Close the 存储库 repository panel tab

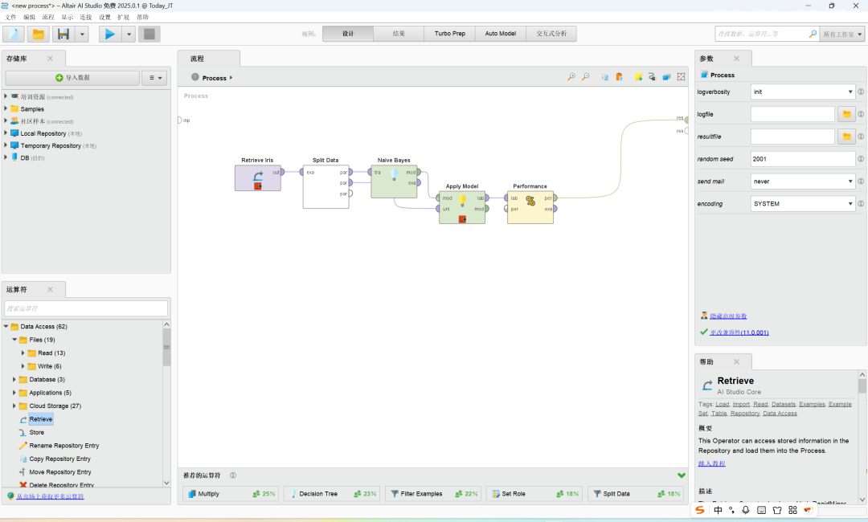coord(51,58)
